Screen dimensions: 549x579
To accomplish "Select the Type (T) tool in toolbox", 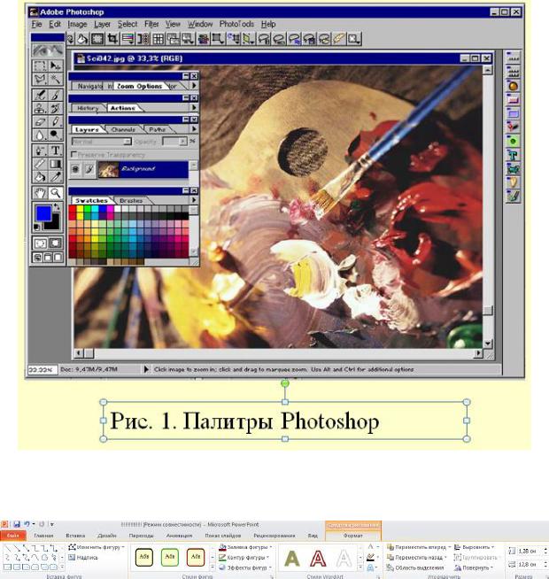I will (55, 151).
